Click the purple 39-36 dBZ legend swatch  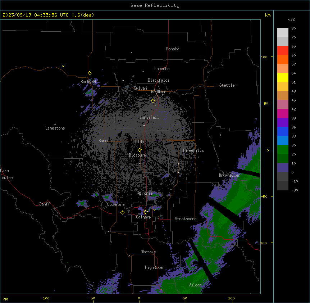(283, 123)
